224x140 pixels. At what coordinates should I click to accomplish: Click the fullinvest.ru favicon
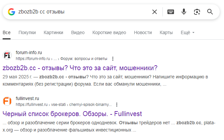[x=7, y=101]
